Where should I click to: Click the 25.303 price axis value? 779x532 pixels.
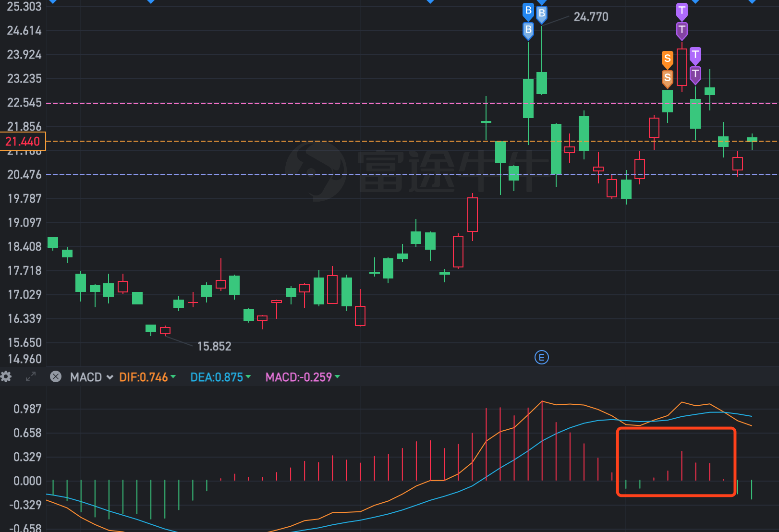tap(24, 7)
